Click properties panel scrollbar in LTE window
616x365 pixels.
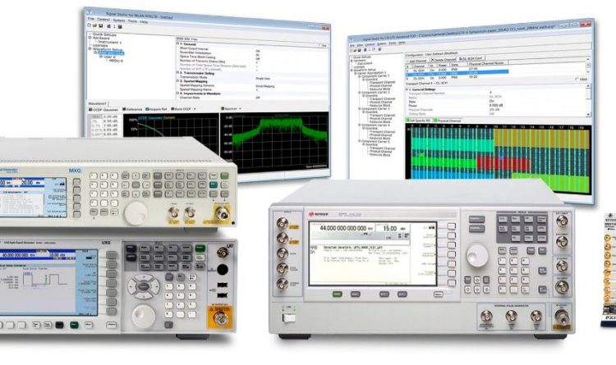click(x=588, y=99)
